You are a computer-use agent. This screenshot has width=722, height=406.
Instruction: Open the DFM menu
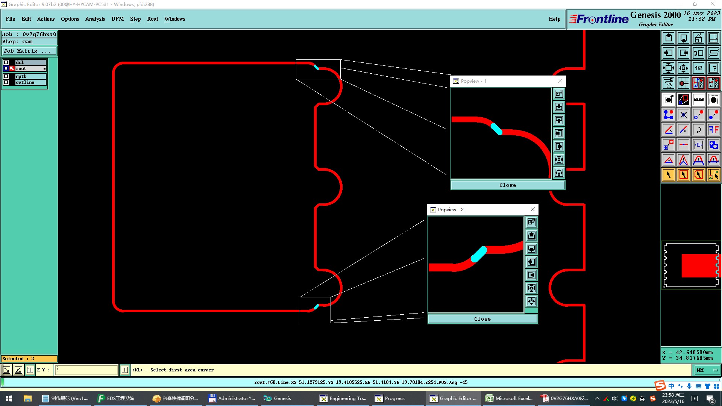[x=117, y=19]
